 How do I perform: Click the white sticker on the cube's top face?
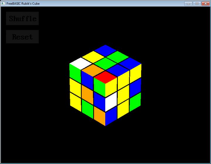pyautogui.click(x=81, y=64)
